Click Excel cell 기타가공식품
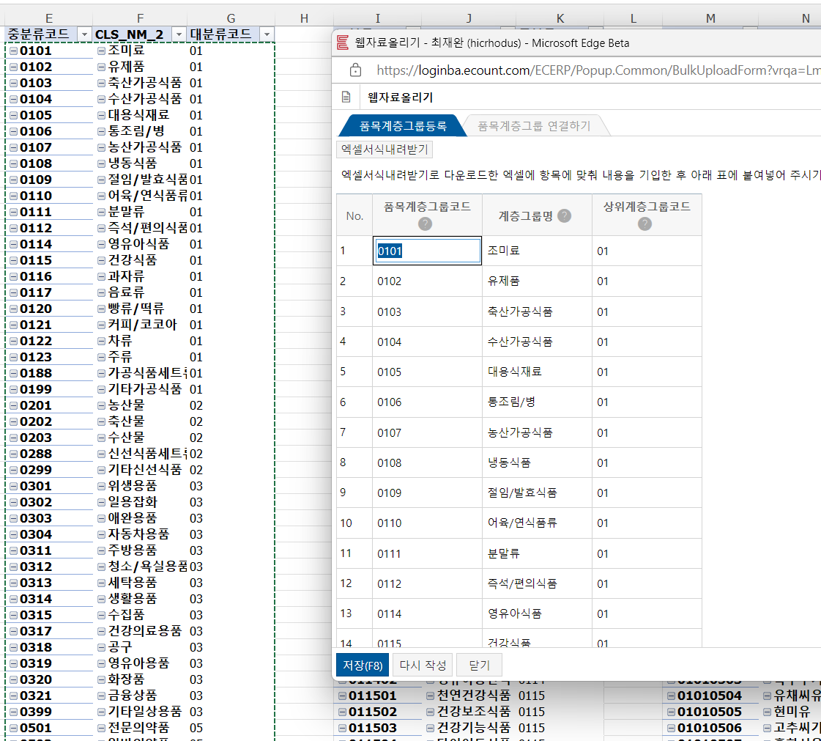The width and height of the screenshot is (821, 741). tap(141, 389)
